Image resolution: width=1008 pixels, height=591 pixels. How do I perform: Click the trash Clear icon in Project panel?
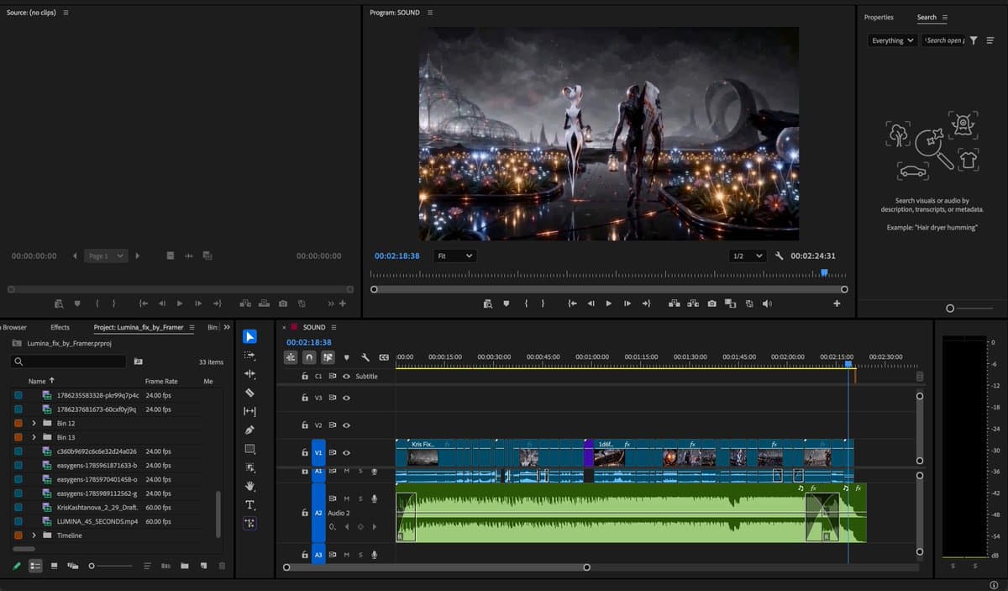point(222,566)
